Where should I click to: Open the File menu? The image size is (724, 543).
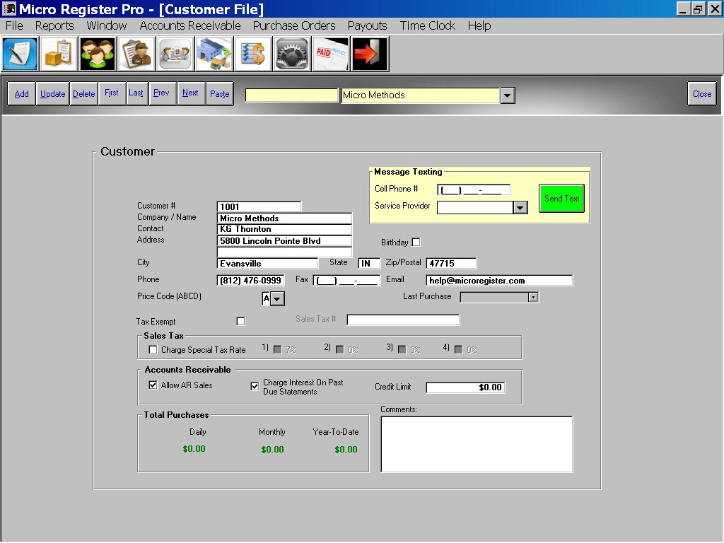pyautogui.click(x=14, y=26)
